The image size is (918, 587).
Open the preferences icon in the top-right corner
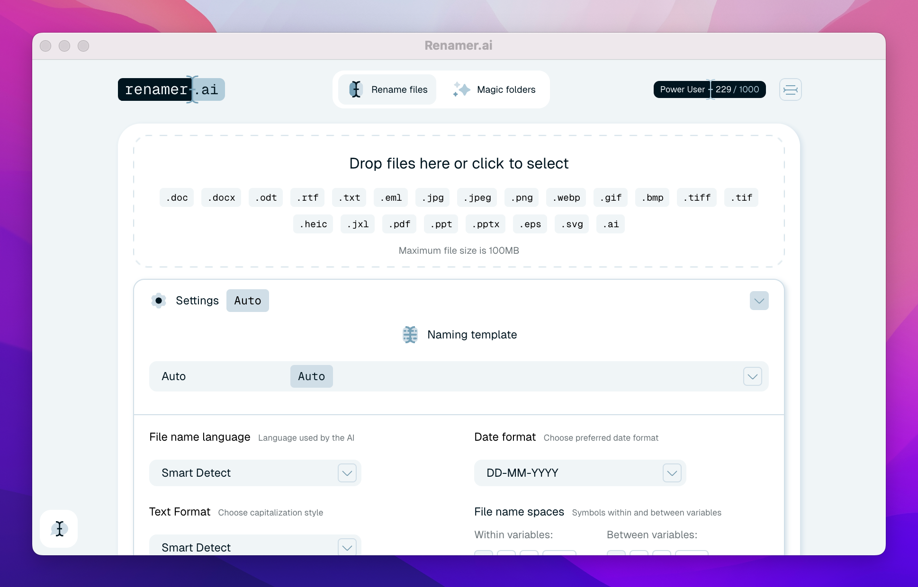(x=790, y=89)
